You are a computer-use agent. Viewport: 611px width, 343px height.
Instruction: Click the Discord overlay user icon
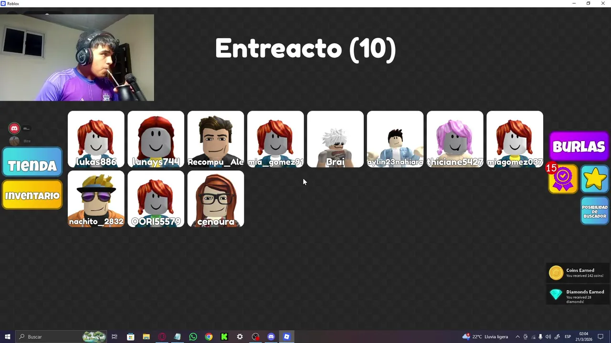pos(14,128)
